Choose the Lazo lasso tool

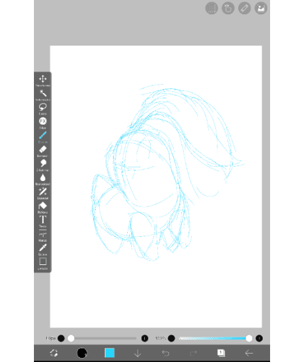pyautogui.click(x=43, y=109)
